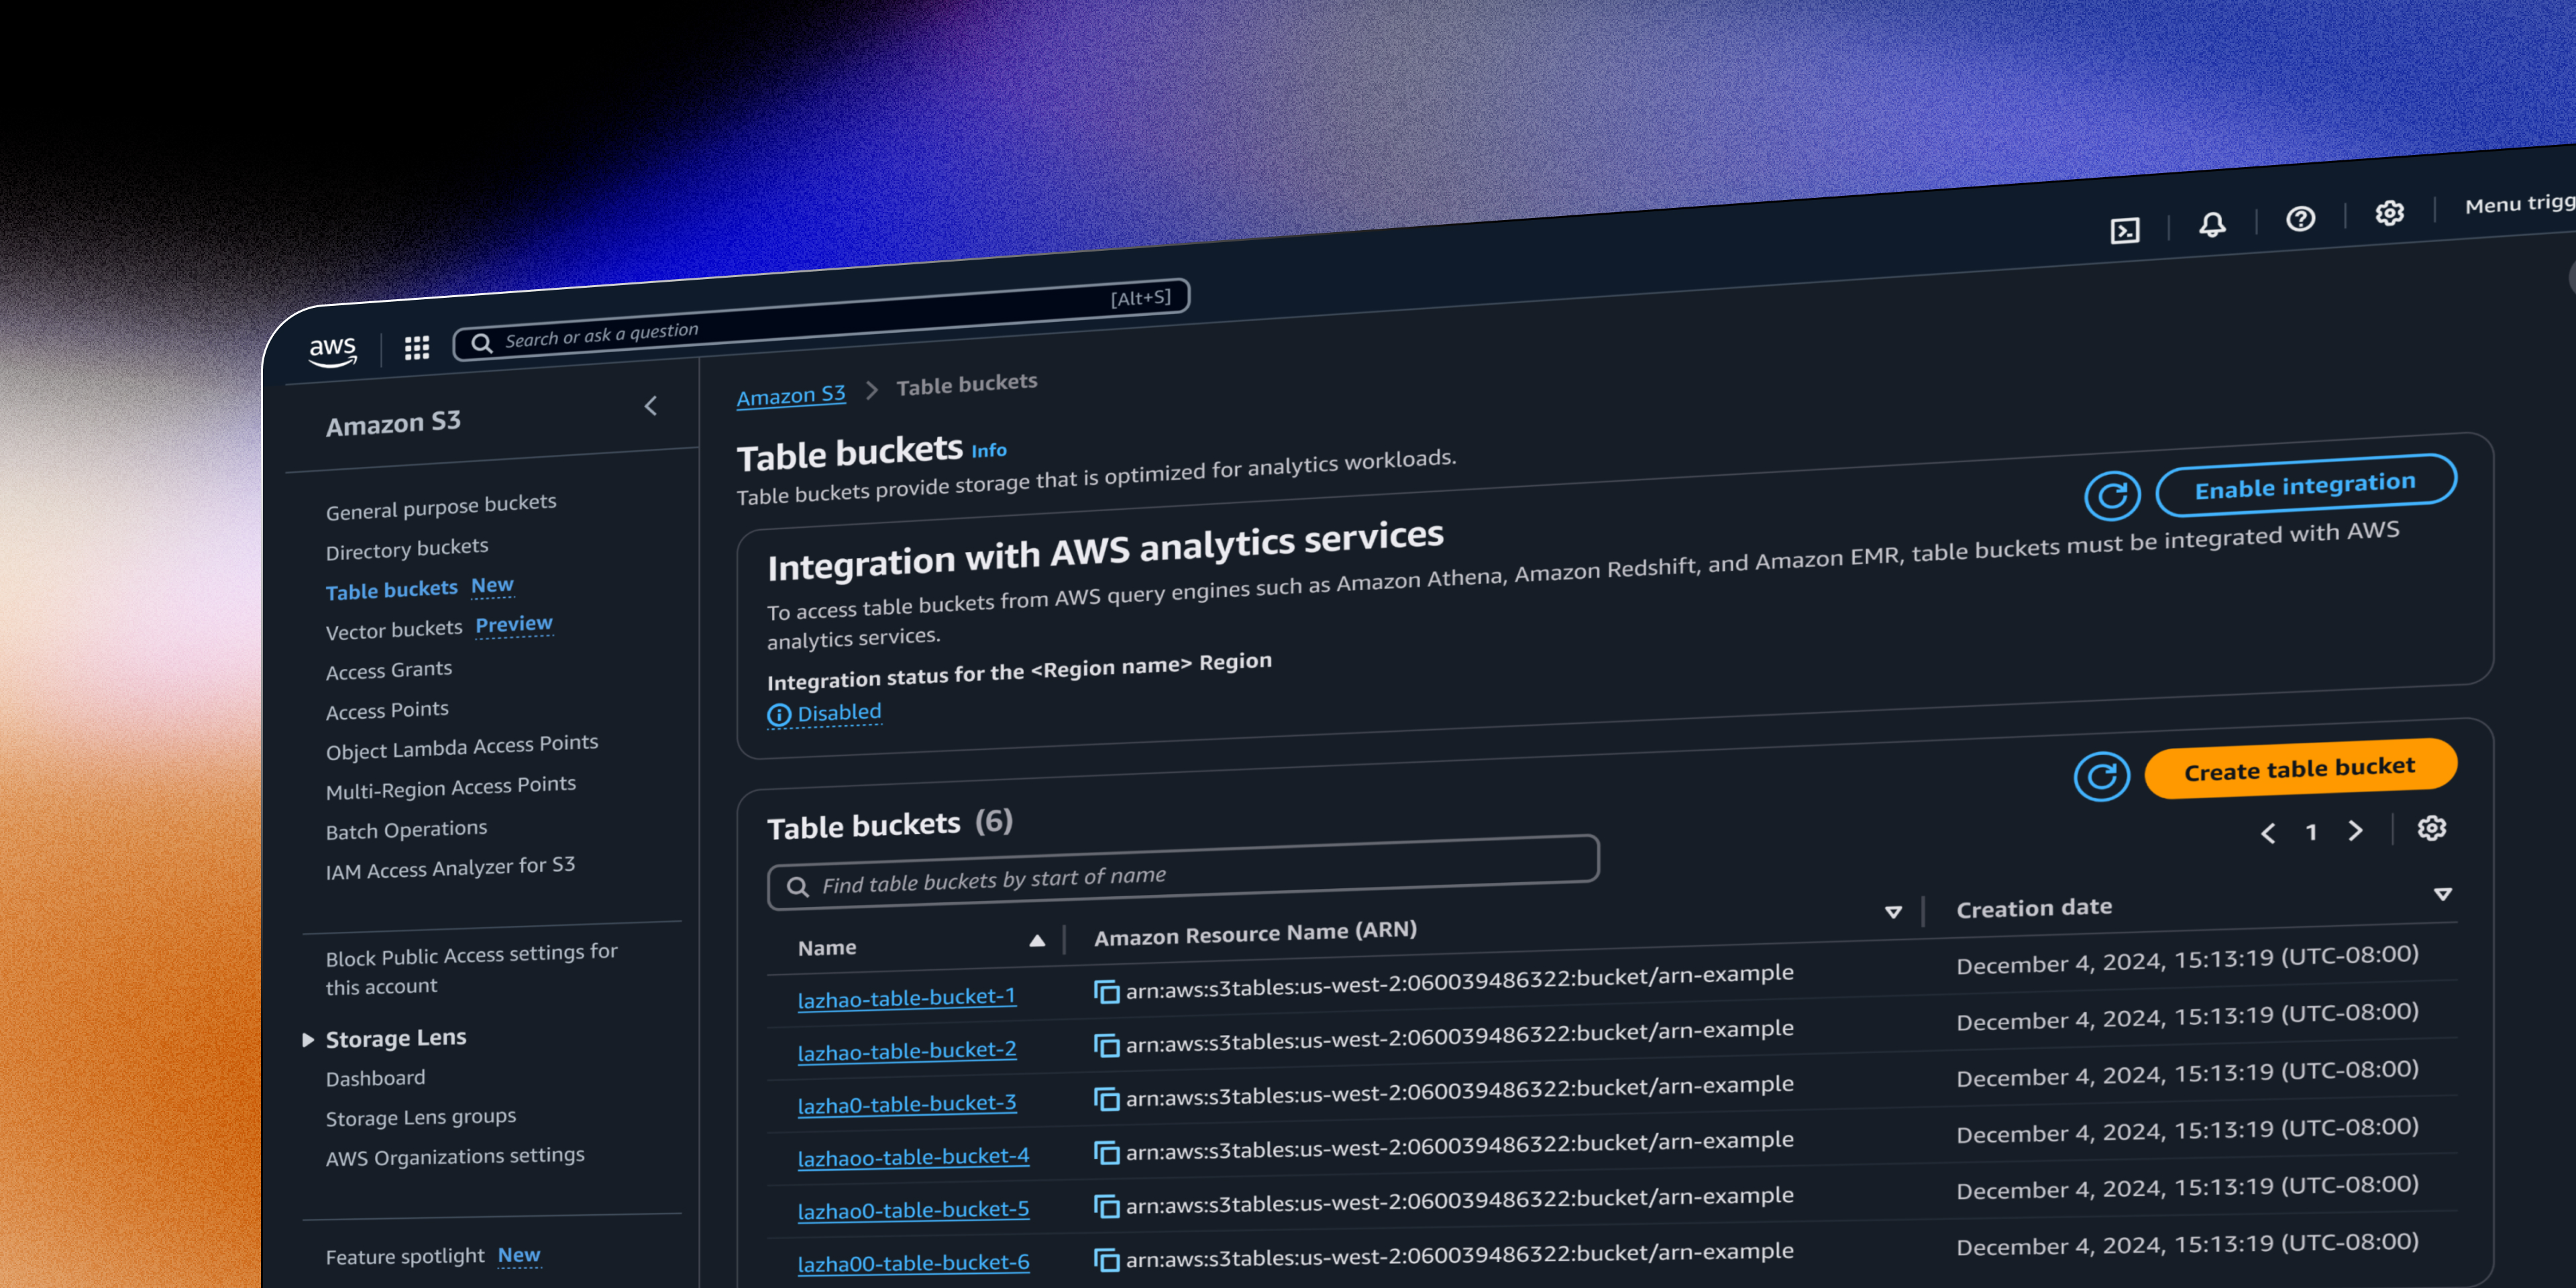Select Table buckets in sidebar
The image size is (2576, 1288).
[391, 590]
